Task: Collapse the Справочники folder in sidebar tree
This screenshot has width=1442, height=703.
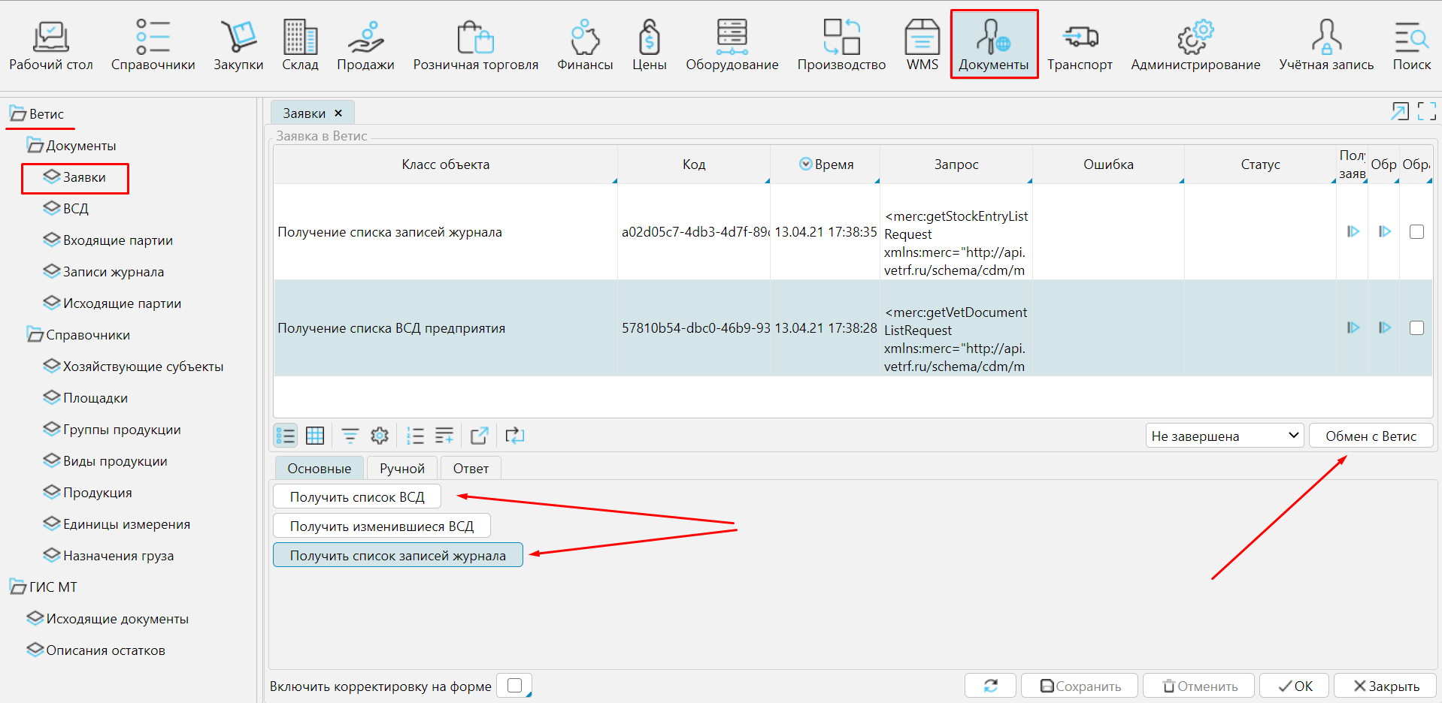Action: point(35,335)
